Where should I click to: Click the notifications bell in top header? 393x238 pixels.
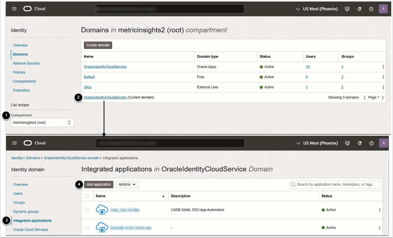(x=359, y=9)
